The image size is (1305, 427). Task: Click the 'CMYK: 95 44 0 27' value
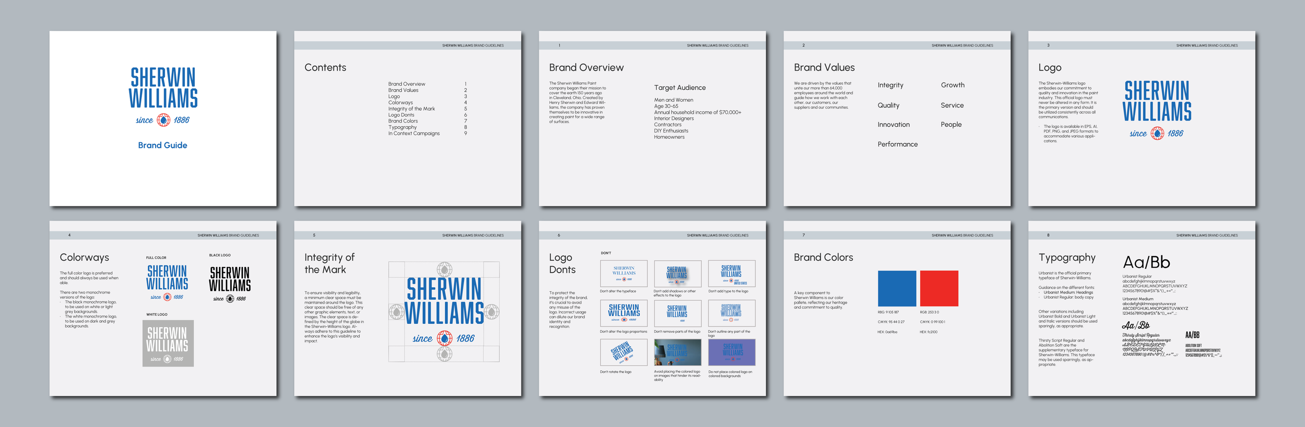click(891, 322)
